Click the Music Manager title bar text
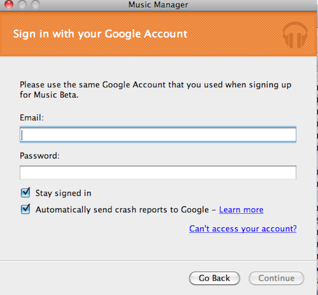Viewport: 318px width, 295px height. (158, 5)
